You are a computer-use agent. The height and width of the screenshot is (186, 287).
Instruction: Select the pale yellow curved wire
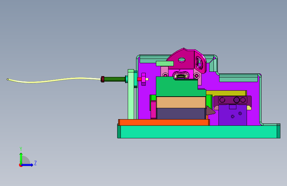pyautogui.click(x=54, y=80)
